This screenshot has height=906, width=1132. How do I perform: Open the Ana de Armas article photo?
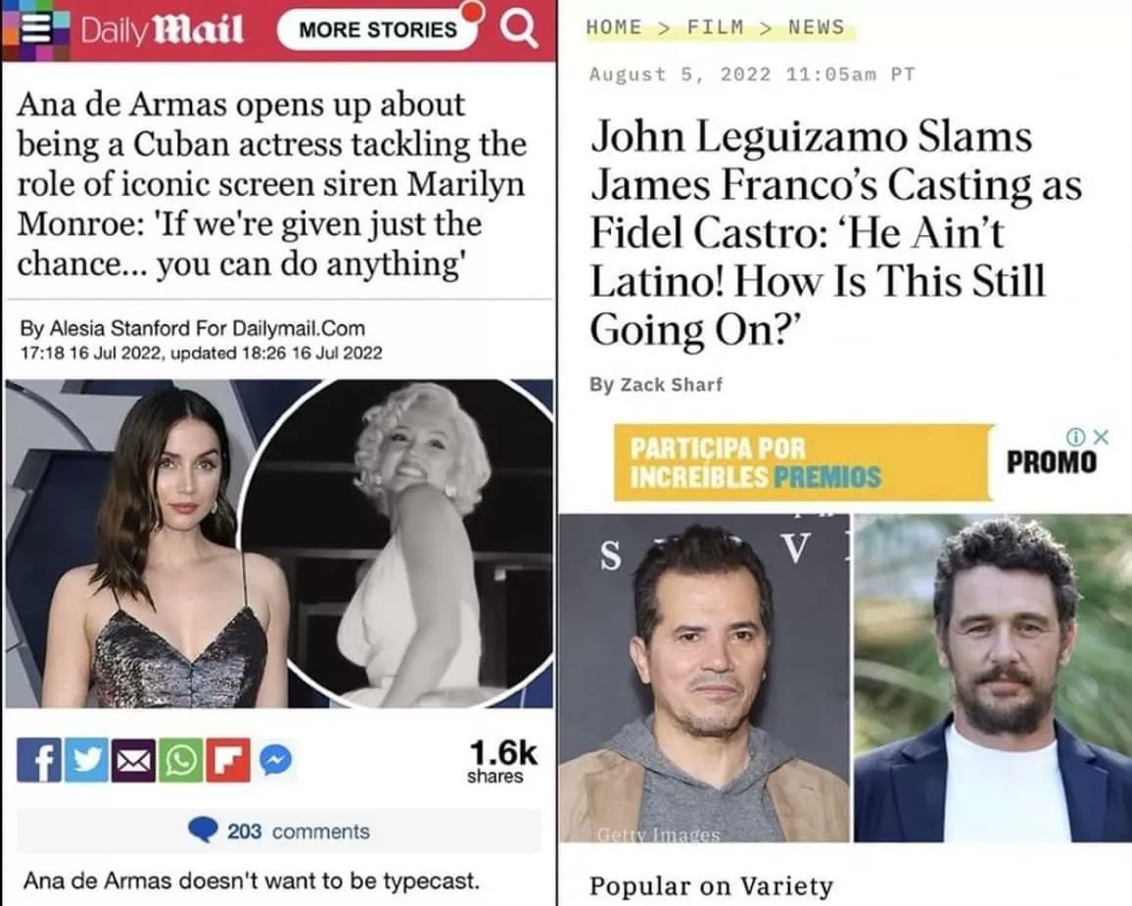[x=279, y=544]
